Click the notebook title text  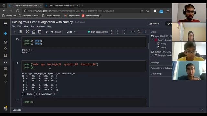42,22
